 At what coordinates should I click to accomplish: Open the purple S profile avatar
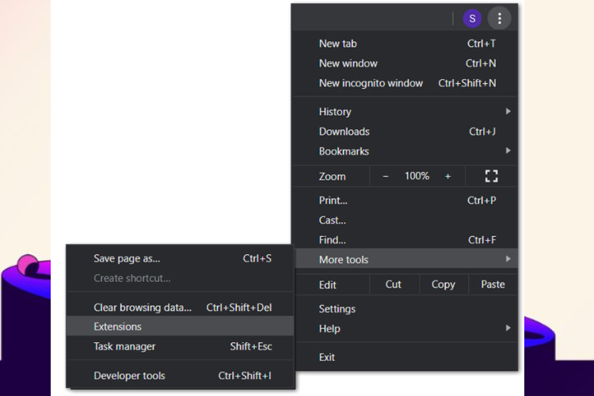pyautogui.click(x=472, y=18)
